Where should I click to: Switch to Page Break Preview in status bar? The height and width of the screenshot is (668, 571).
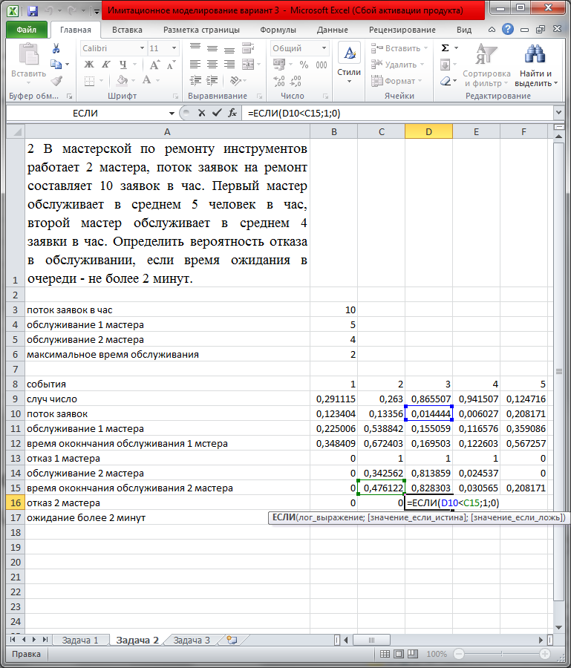click(x=413, y=654)
